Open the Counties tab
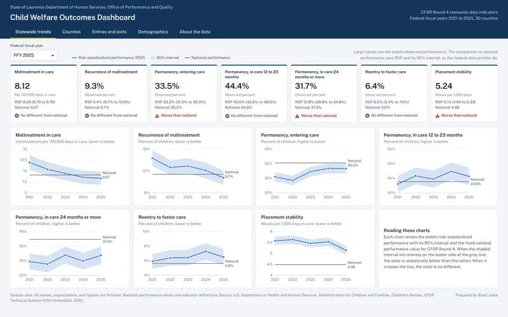The height and width of the screenshot is (317, 508). (x=71, y=32)
